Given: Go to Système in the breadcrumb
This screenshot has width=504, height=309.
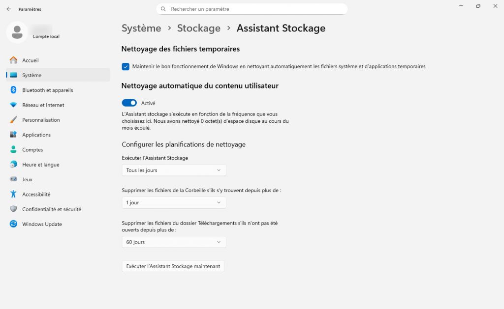Looking at the screenshot, I should (x=141, y=28).
